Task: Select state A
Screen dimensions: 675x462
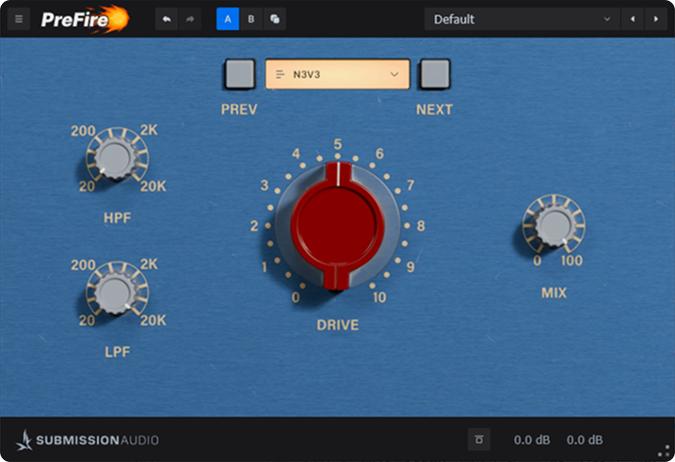Action: pyautogui.click(x=228, y=19)
